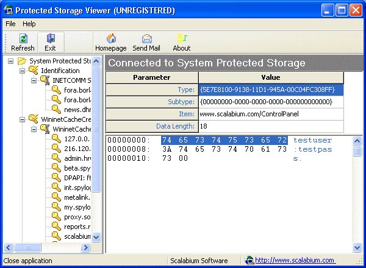This screenshot has width=366, height=268.
Task: Click the Exit toolbar icon
Action: click(50, 42)
